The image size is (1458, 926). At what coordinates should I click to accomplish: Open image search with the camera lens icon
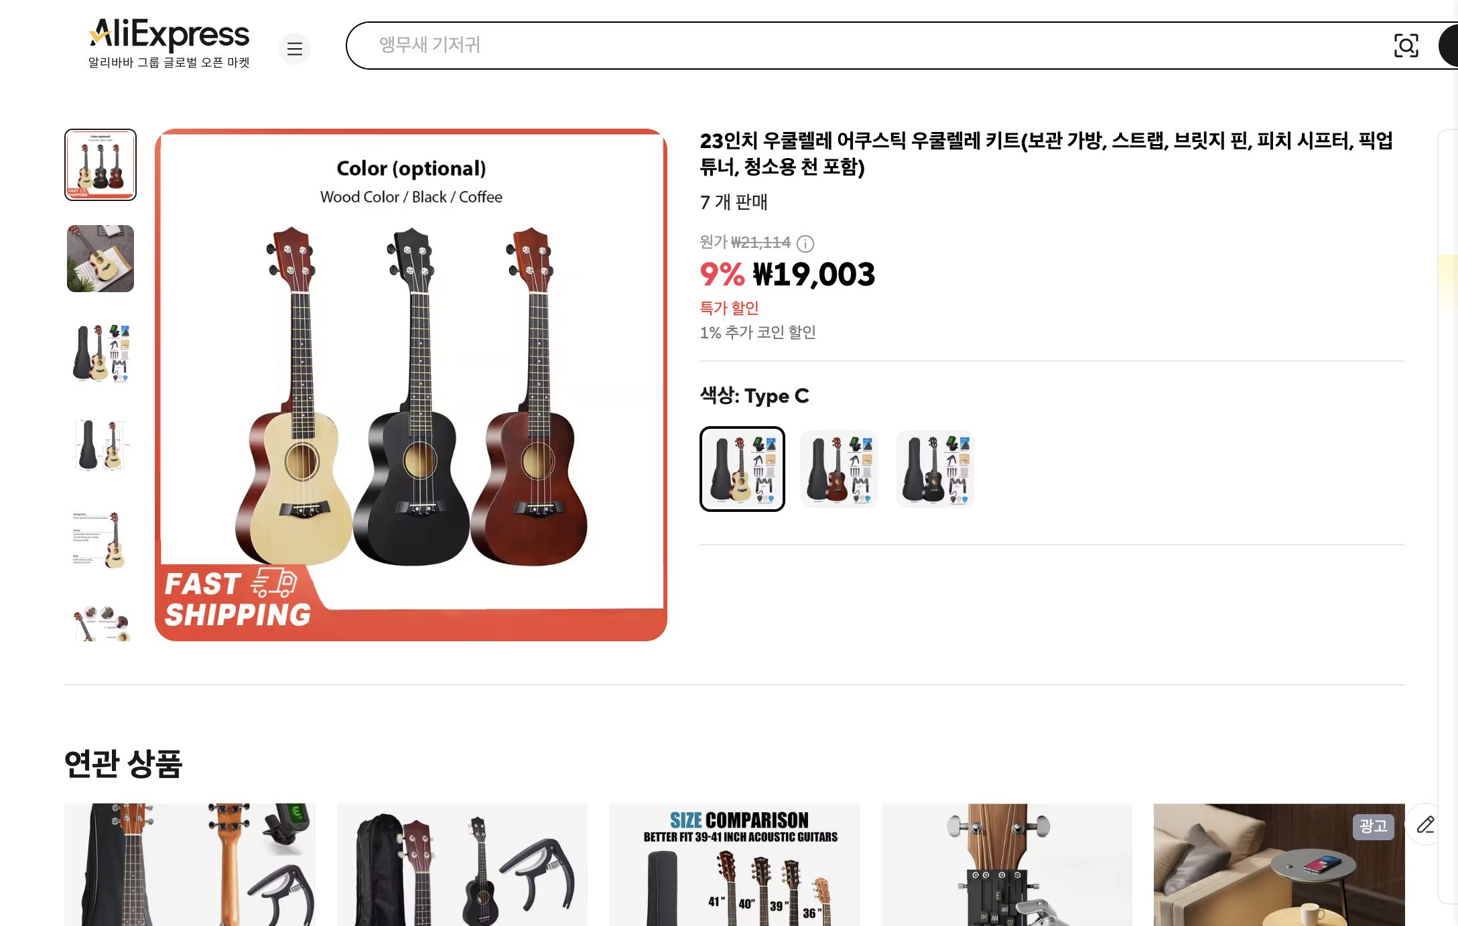(1407, 46)
